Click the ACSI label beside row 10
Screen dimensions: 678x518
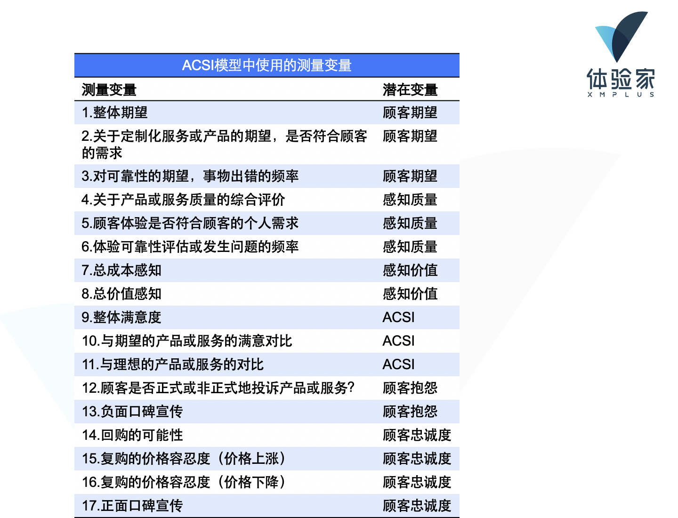tap(398, 341)
